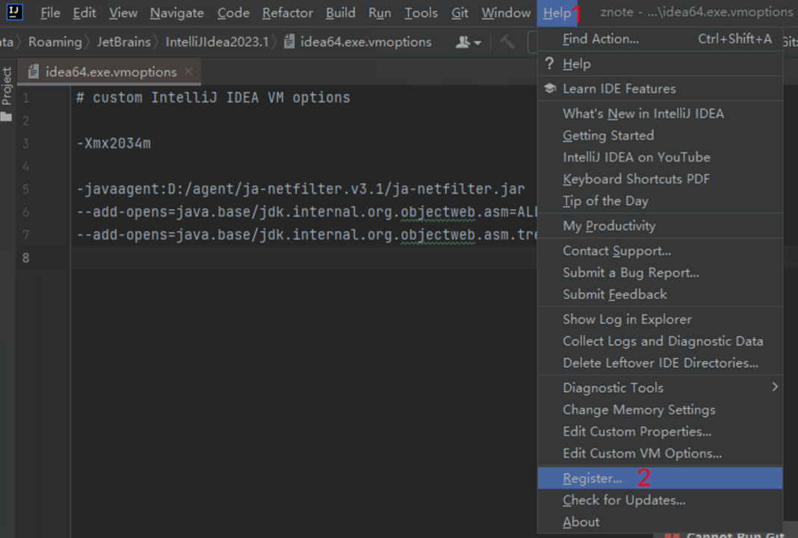This screenshot has height=538, width=798.
Task: Expand the Diagnostic Tools submenu arrow
Action: coord(775,387)
